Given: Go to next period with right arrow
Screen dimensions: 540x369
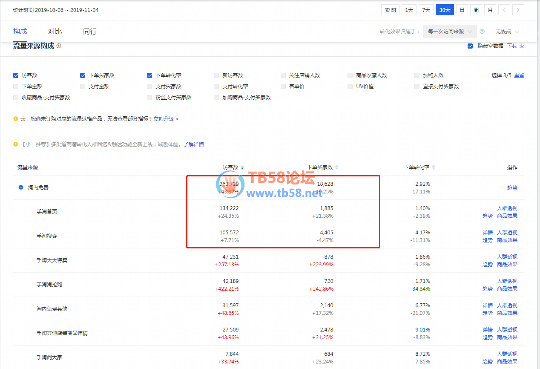Looking at the screenshot, I should point(518,10).
